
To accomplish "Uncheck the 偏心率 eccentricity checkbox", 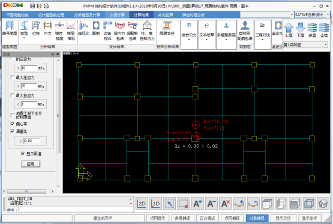I will pos(13,124).
